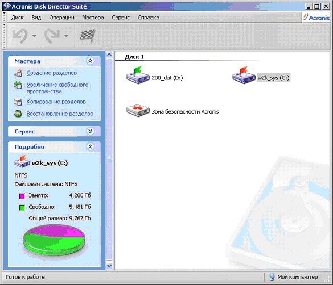This screenshot has width=333, height=285.
Task: Select the w2k_sys (C:) partition icon
Action: point(244,75)
